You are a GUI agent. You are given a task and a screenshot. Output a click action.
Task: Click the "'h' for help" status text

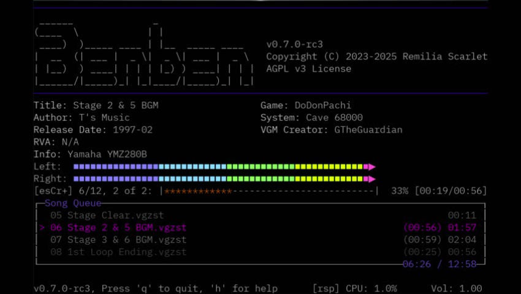(x=243, y=288)
